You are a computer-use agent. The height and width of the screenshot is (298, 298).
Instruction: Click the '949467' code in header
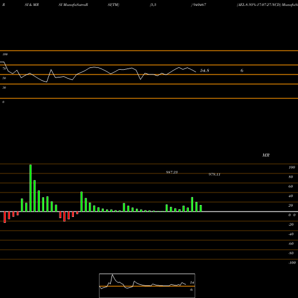coord(199,5)
